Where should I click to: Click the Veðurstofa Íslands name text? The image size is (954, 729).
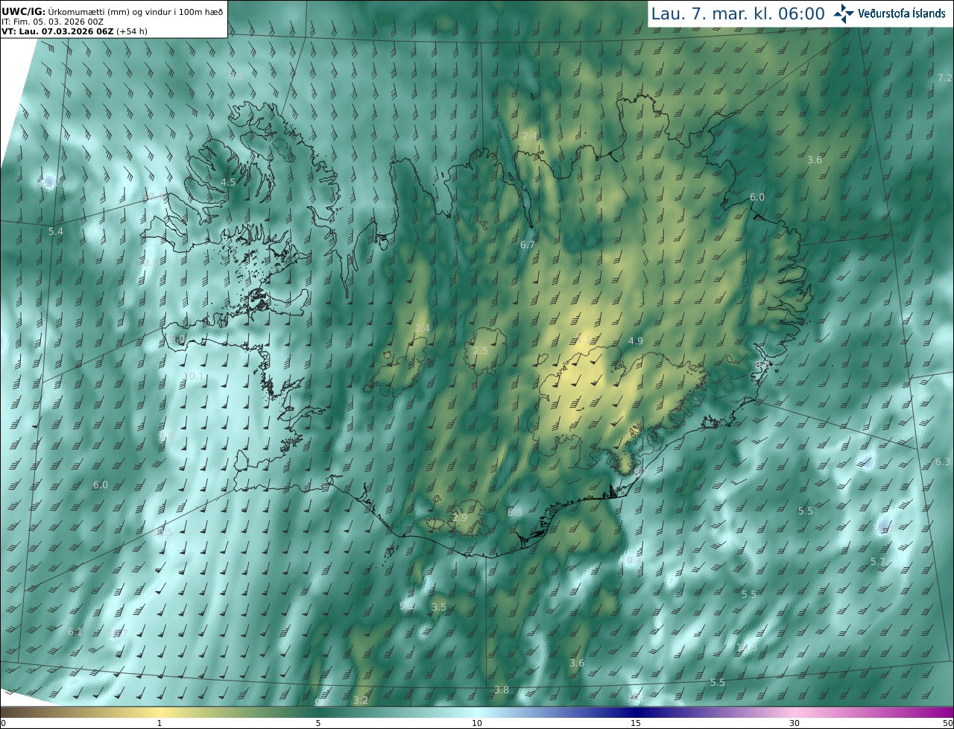pyautogui.click(x=902, y=13)
